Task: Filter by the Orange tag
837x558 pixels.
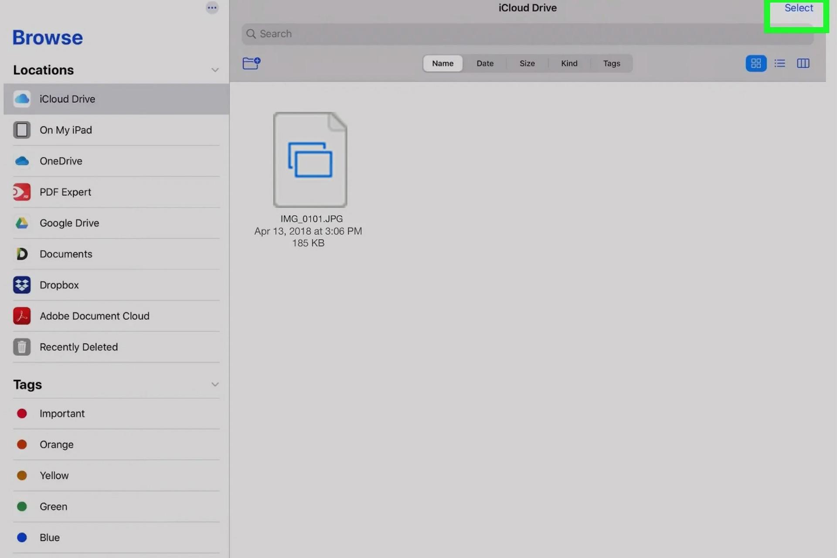Action: point(116,444)
